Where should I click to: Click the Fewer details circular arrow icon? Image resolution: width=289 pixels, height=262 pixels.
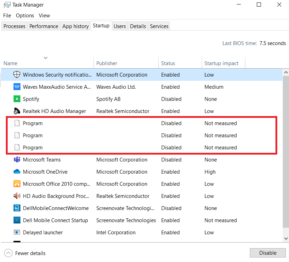point(8,253)
